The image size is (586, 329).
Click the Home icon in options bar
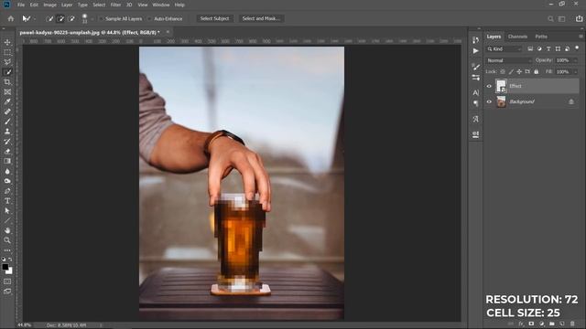11,18
